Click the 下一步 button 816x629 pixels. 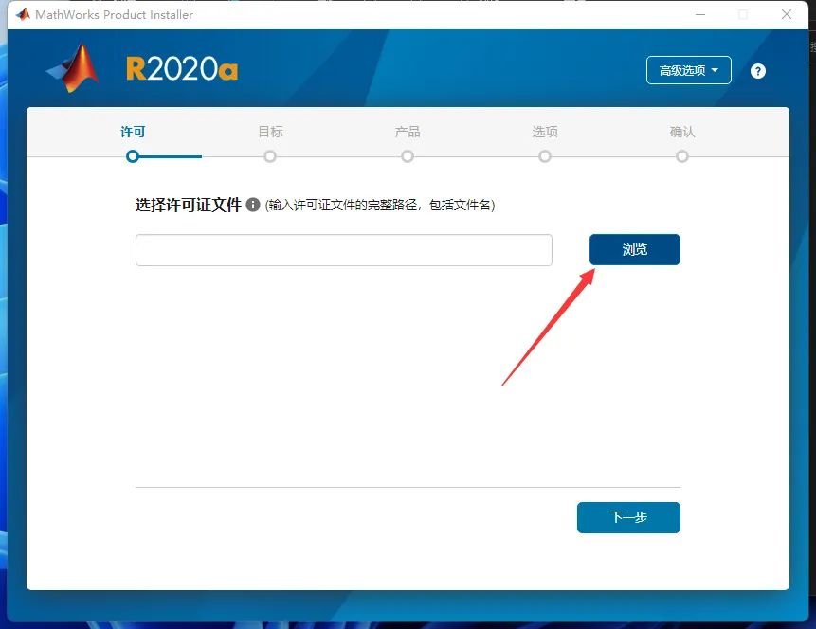[628, 517]
